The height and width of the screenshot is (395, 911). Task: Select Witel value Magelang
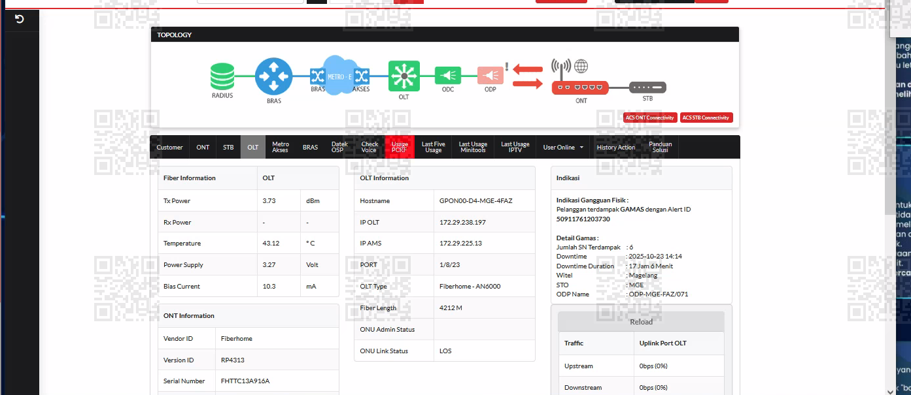(x=642, y=275)
